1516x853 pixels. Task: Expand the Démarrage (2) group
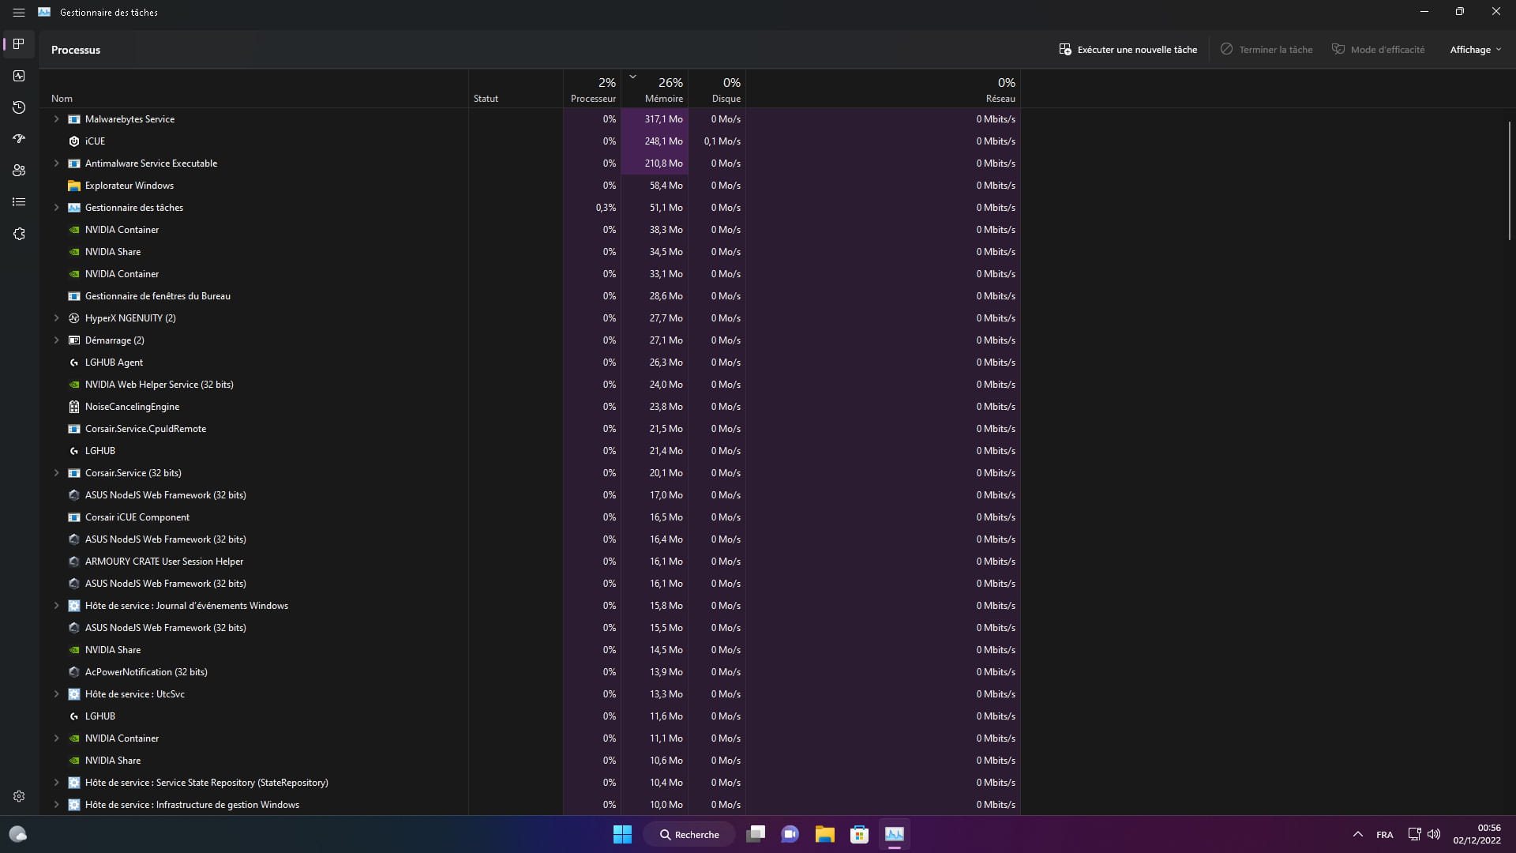(56, 340)
